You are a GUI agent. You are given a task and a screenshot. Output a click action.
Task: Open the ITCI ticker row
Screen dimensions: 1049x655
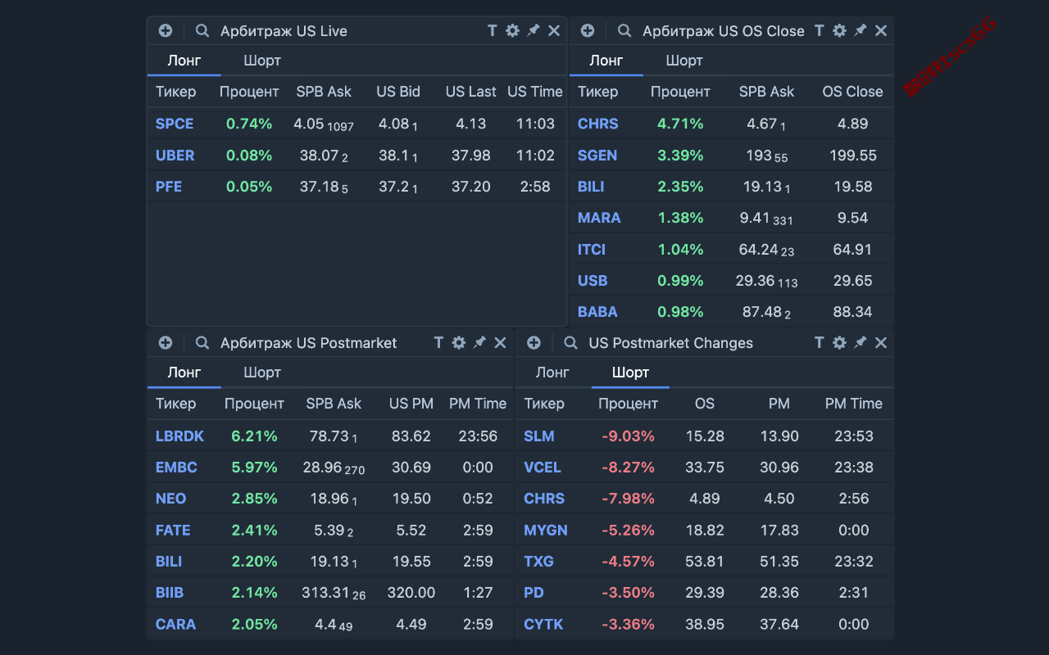pos(732,249)
